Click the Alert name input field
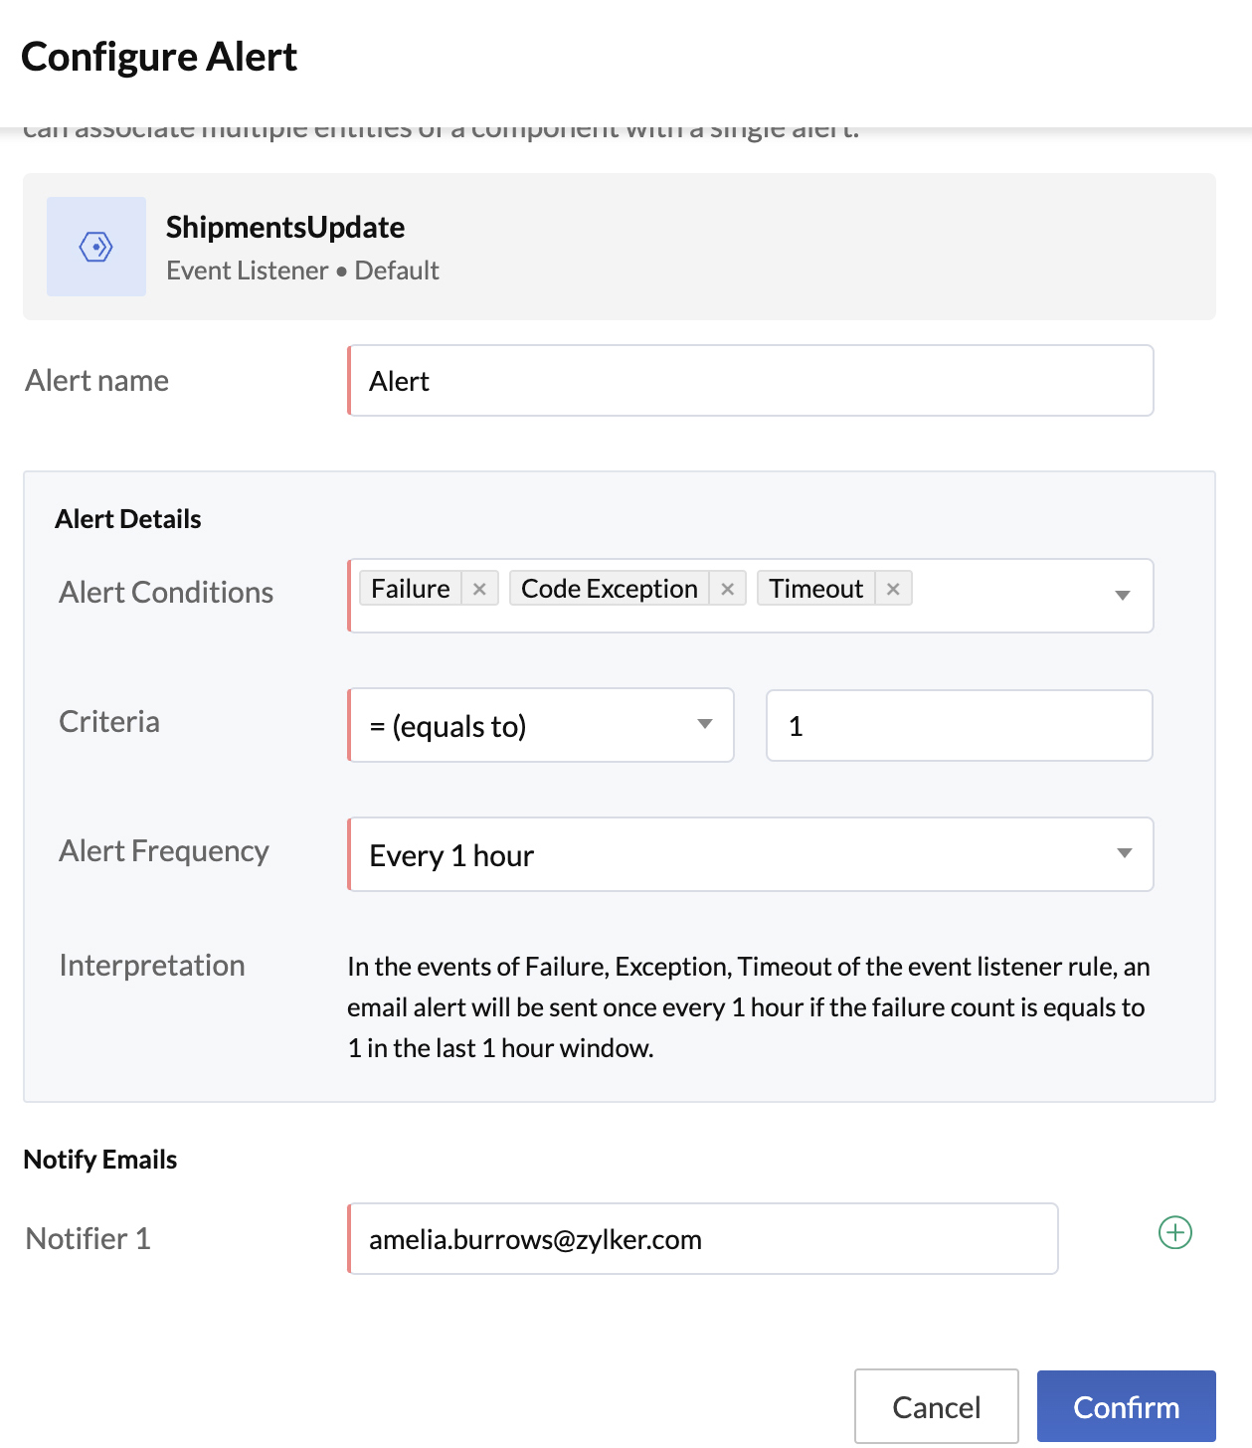This screenshot has width=1252, height=1448. point(750,380)
